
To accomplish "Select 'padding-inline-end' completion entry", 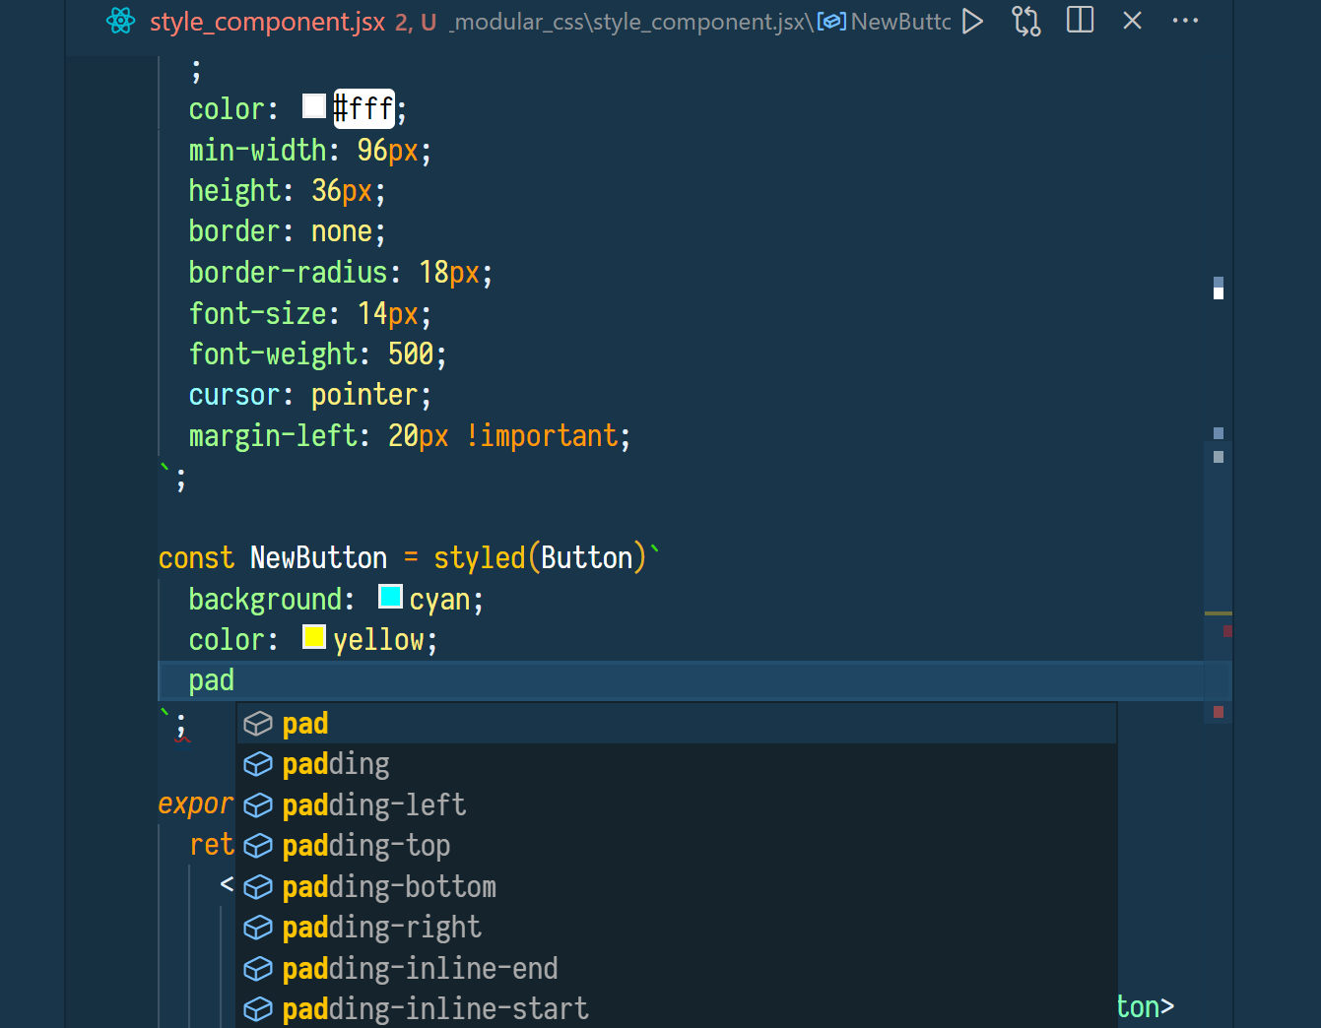I will point(420,969).
